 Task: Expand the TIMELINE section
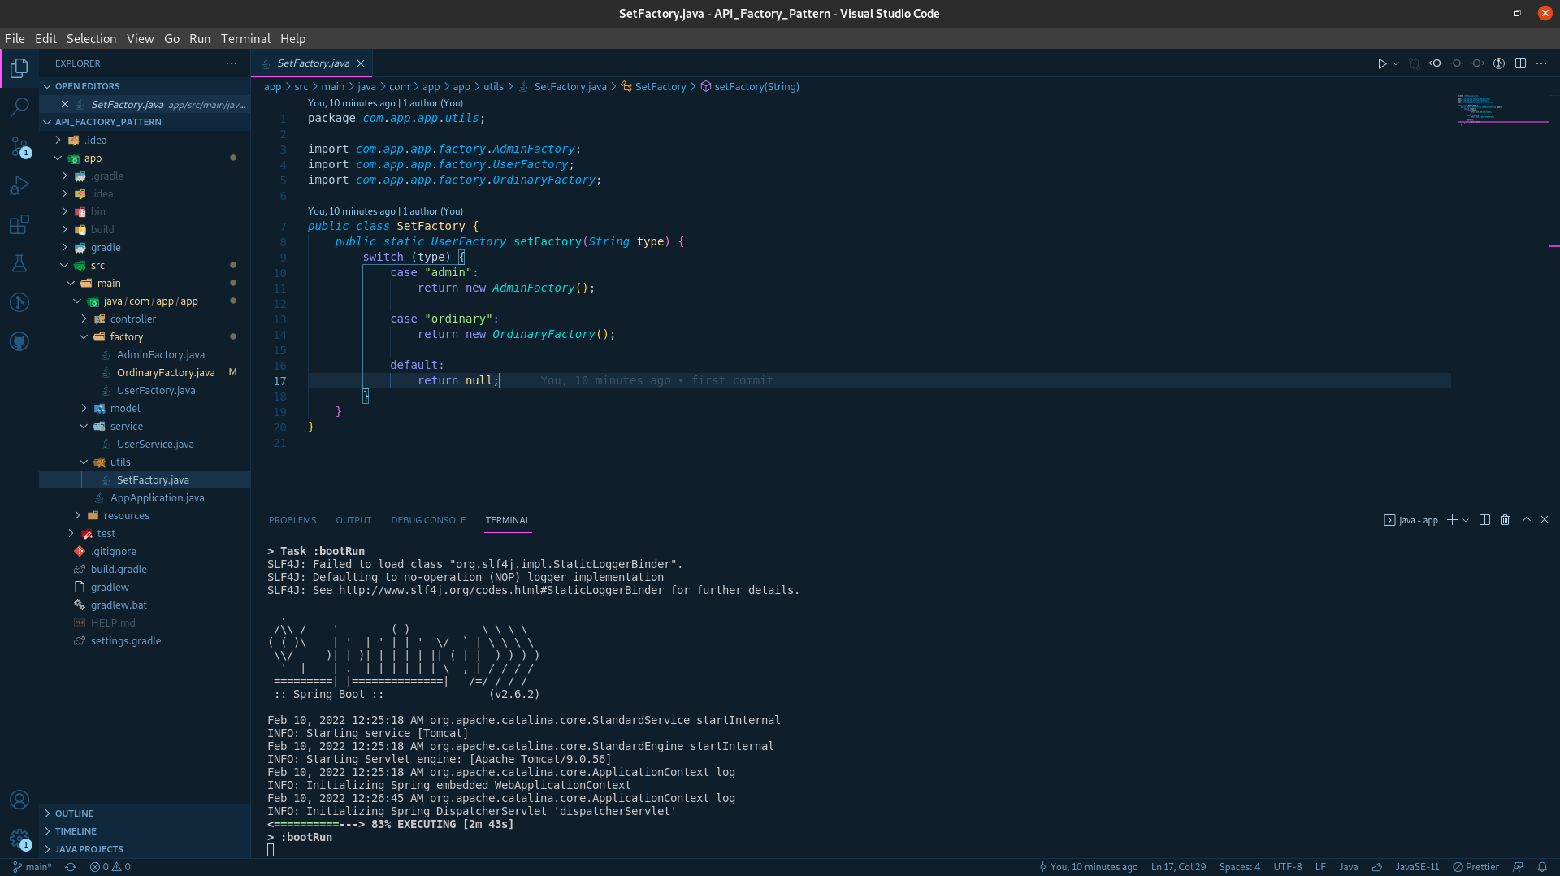tap(145, 831)
